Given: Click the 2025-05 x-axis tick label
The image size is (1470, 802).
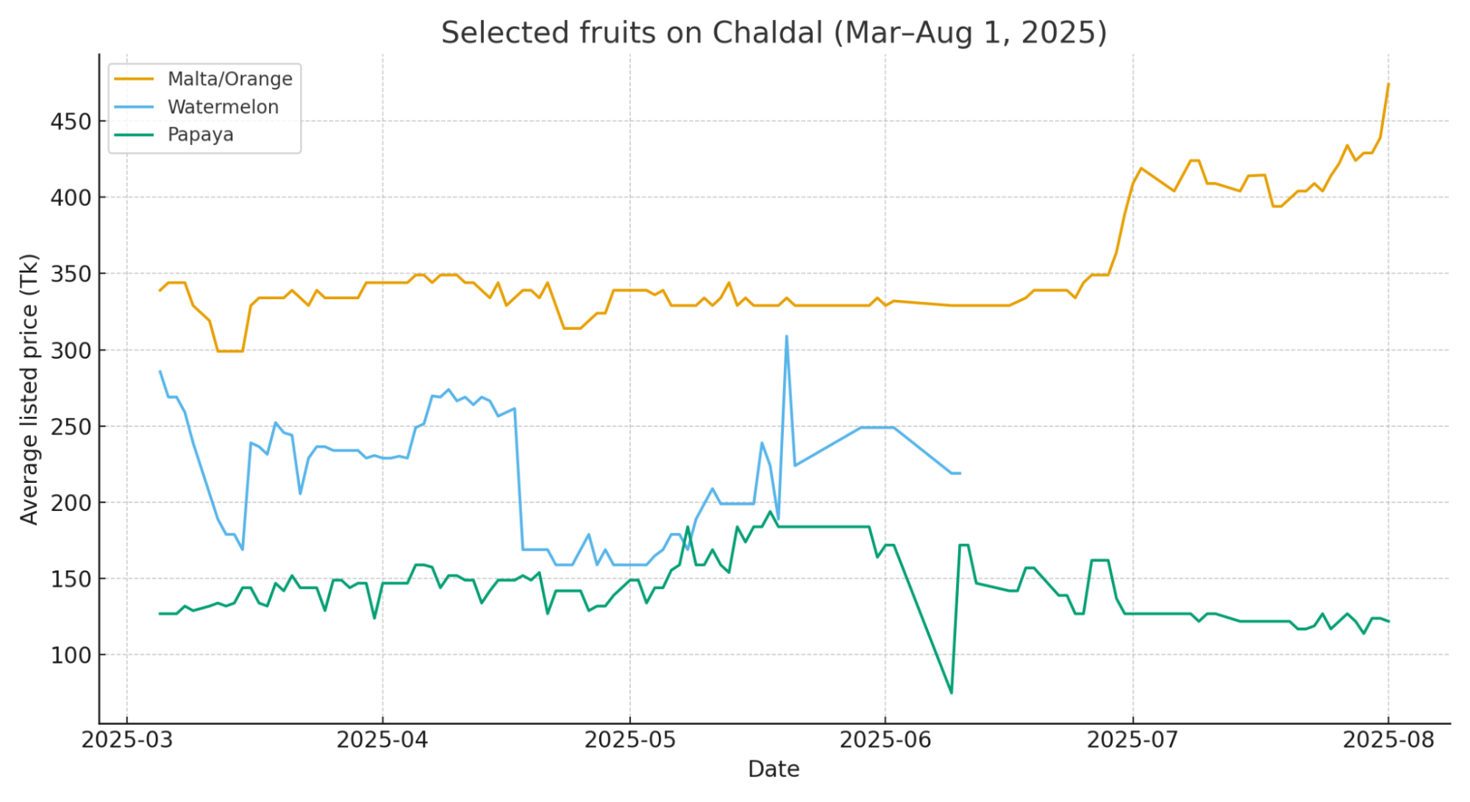Looking at the screenshot, I should click(630, 740).
